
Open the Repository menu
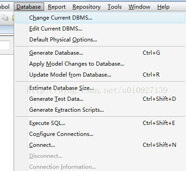[87, 7]
